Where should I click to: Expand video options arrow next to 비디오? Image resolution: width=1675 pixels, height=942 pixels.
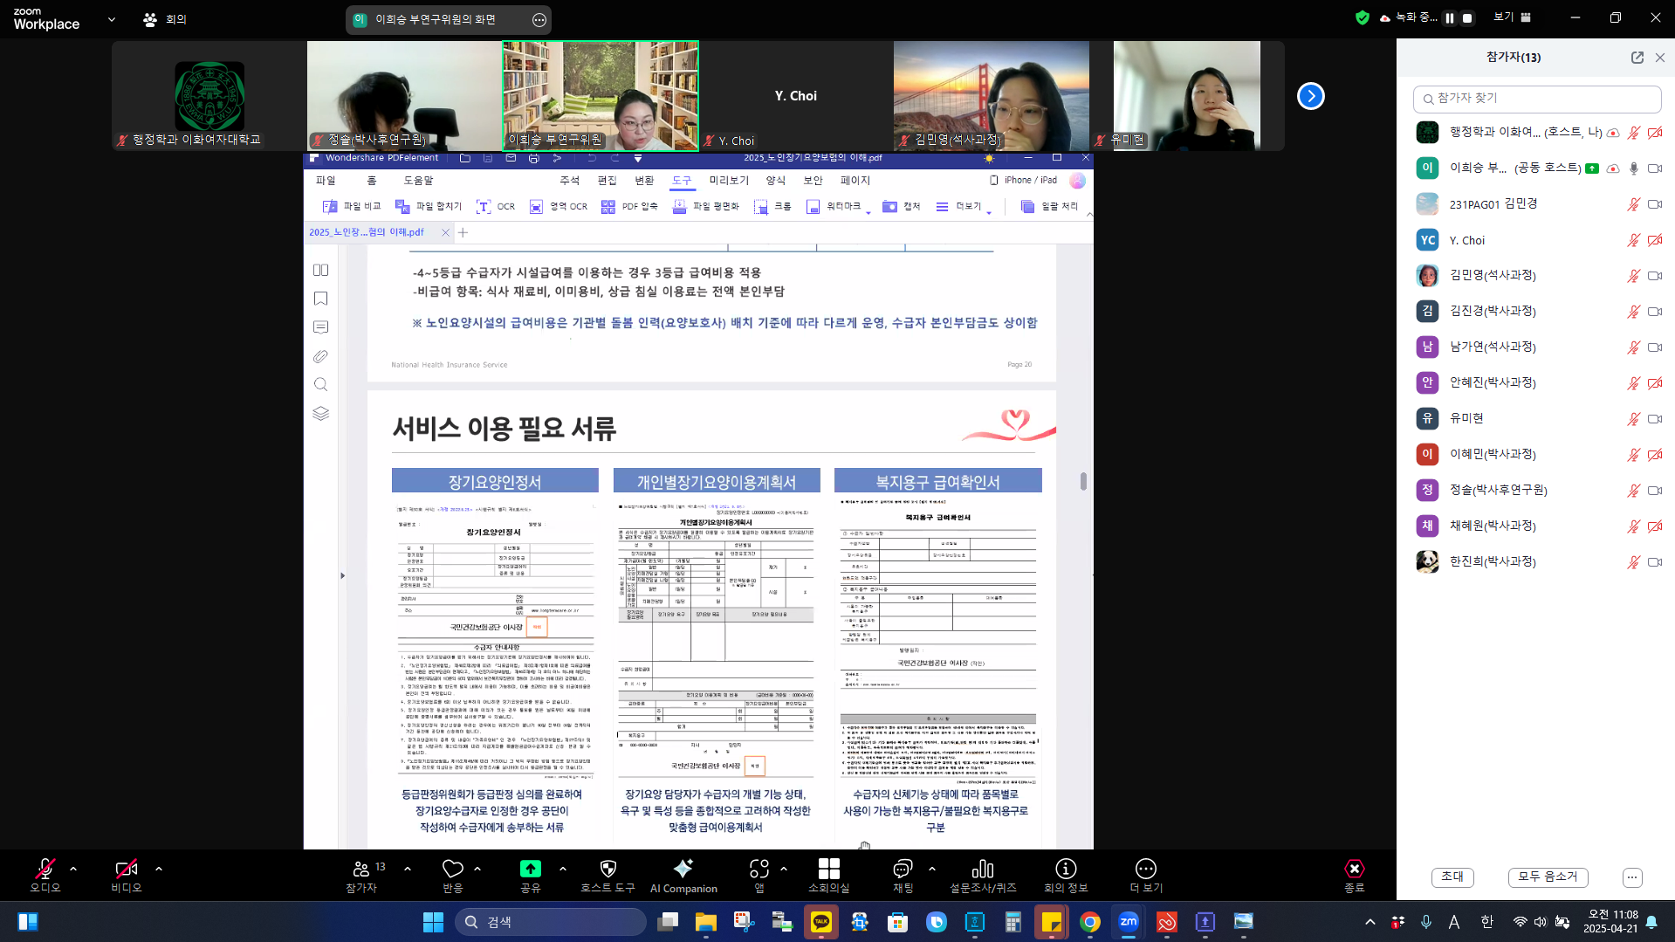(x=159, y=869)
